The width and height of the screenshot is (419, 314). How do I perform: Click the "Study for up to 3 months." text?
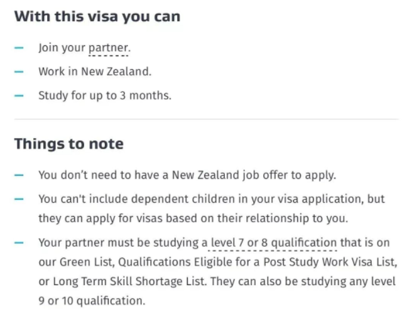[x=104, y=95]
